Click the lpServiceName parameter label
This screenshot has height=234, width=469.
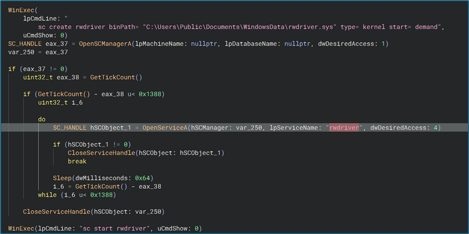coord(295,128)
